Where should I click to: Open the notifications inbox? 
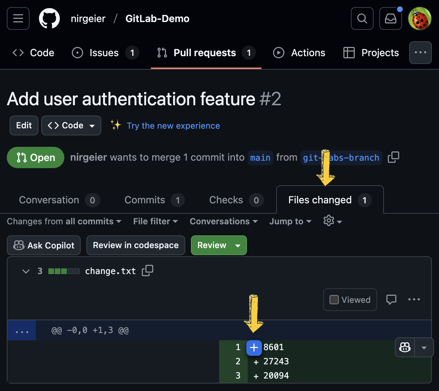[391, 18]
